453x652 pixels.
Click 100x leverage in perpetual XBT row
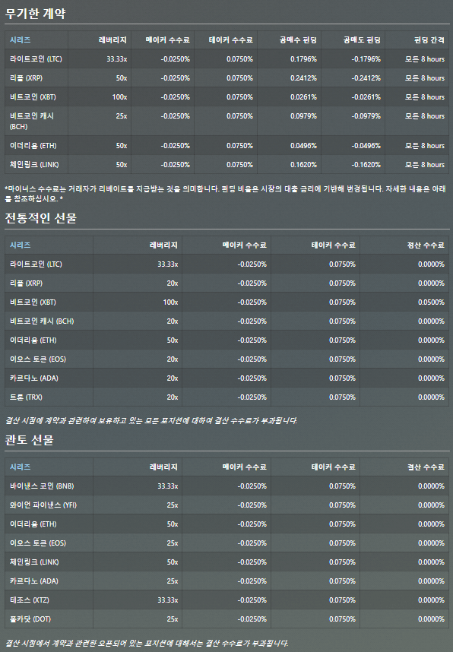point(119,97)
